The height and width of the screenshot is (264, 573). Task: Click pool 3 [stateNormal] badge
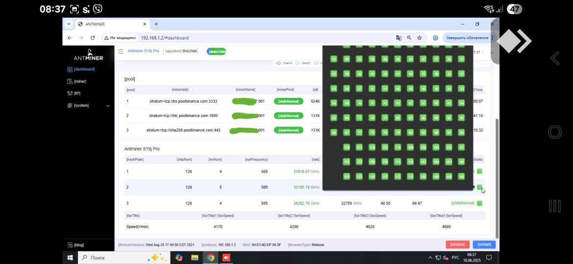[x=288, y=130]
